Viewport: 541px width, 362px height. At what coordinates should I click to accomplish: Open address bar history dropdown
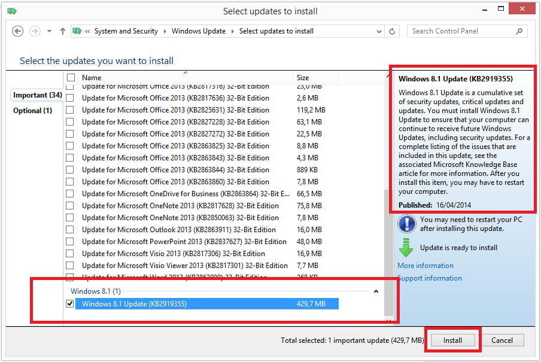pos(379,31)
